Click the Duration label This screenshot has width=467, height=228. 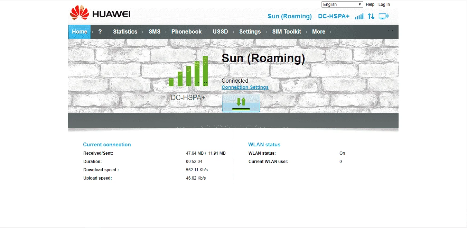[93, 162]
